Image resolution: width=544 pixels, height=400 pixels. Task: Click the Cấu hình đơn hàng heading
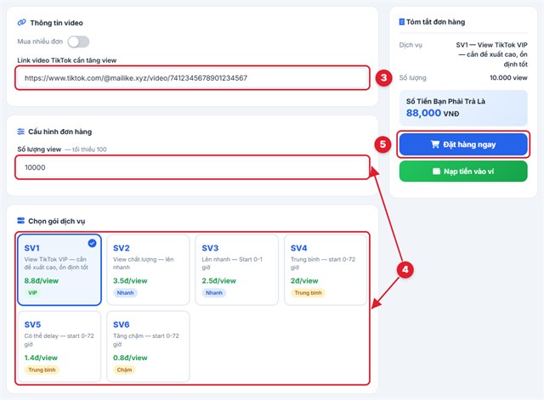tap(60, 132)
